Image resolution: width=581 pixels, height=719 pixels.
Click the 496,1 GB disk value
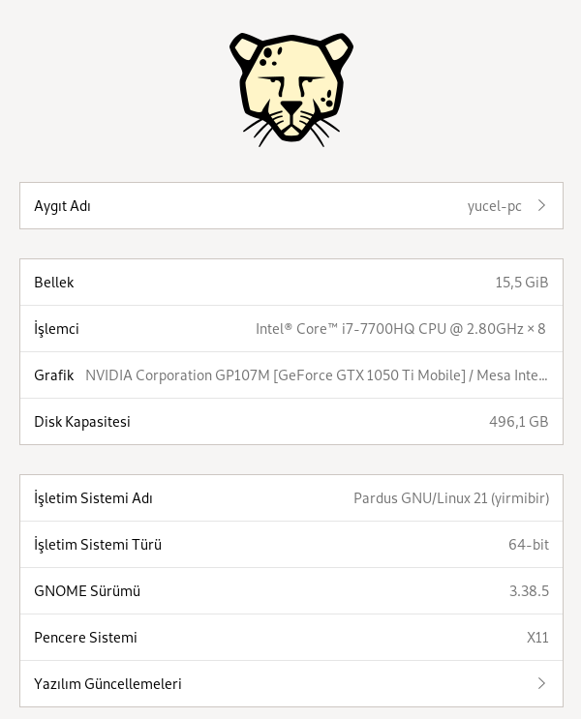click(x=518, y=422)
